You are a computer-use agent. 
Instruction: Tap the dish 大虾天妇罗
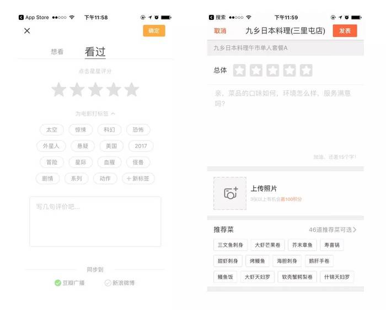coord(258,277)
